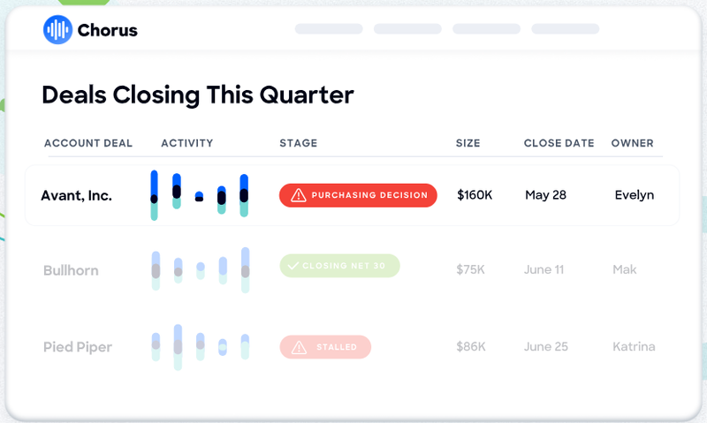Click the Chorus waveform logo icon
This screenshot has width=707, height=423.
[x=57, y=30]
